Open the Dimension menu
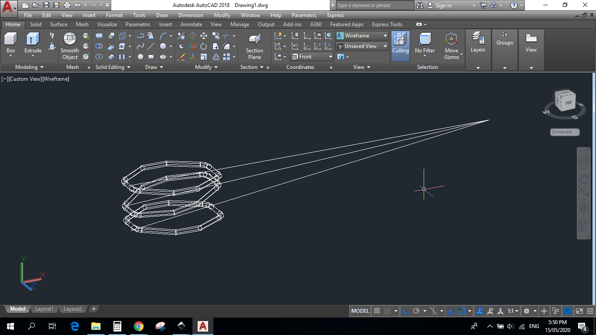 pos(191,15)
